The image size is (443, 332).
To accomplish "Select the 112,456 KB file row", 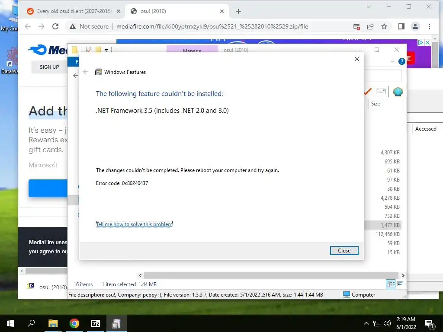I will coord(387,234).
